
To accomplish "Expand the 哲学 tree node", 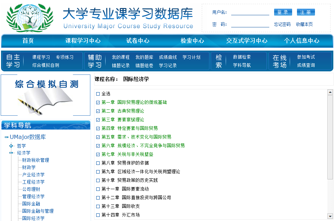I will [x=11, y=146].
